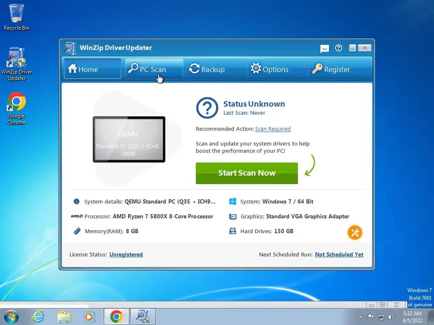This screenshot has width=434, height=325.
Task: Click the 'Windows 7 / 64 Bit' text
Action: click(x=288, y=201)
